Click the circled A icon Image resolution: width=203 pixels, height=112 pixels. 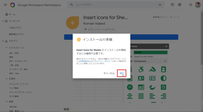[x=130, y=87]
